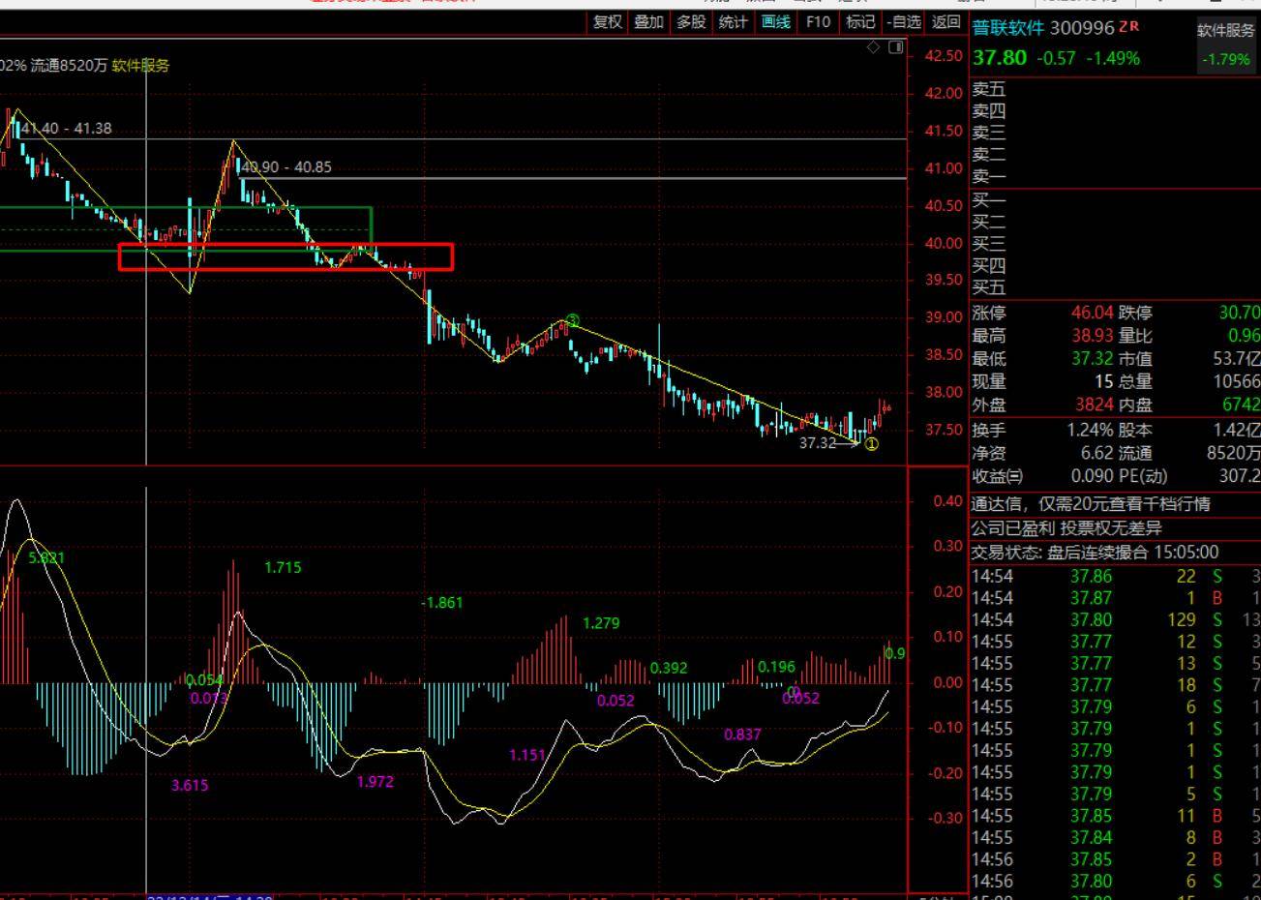Select the 买一 bid row
Screen dimensions: 1261x900
[1115, 200]
